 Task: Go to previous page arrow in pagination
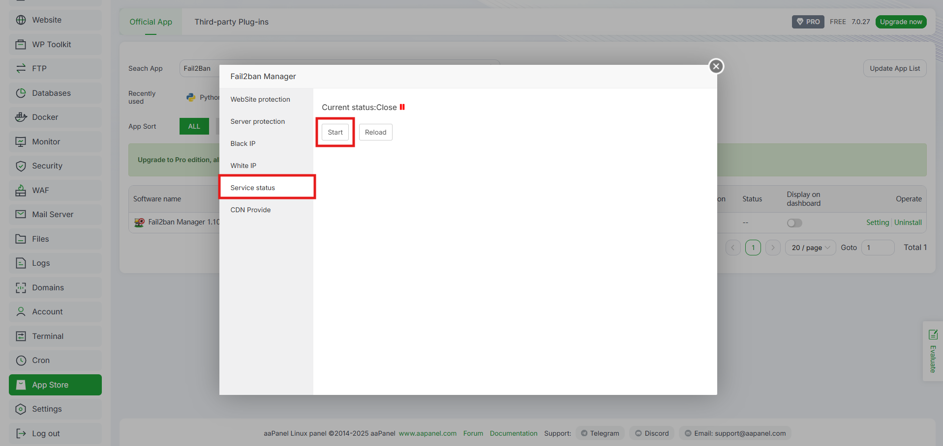point(733,248)
